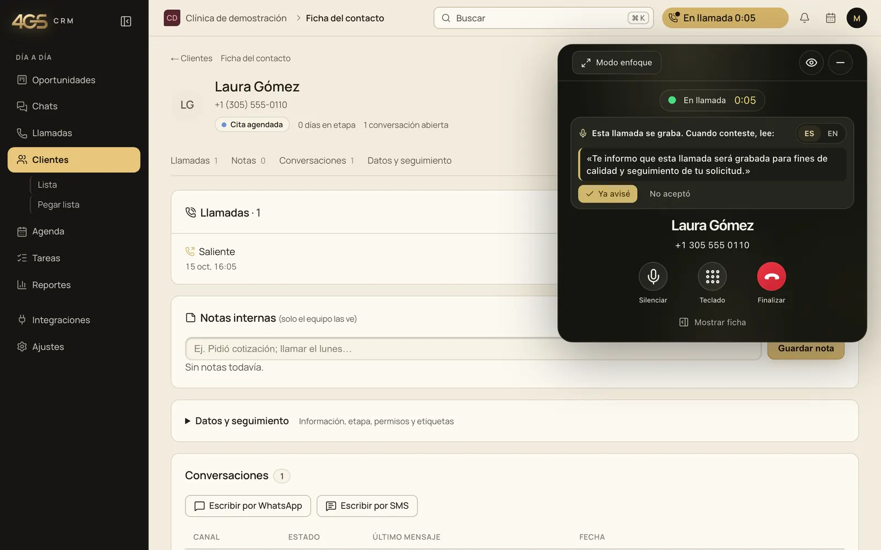
Task: Click Mostrar ficha in call panel
Action: click(713, 322)
